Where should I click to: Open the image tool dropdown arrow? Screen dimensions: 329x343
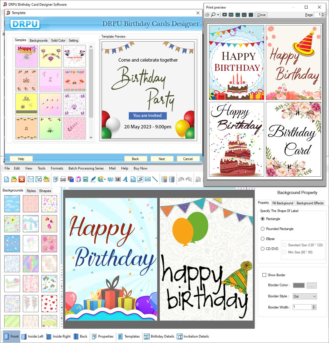click(105, 179)
